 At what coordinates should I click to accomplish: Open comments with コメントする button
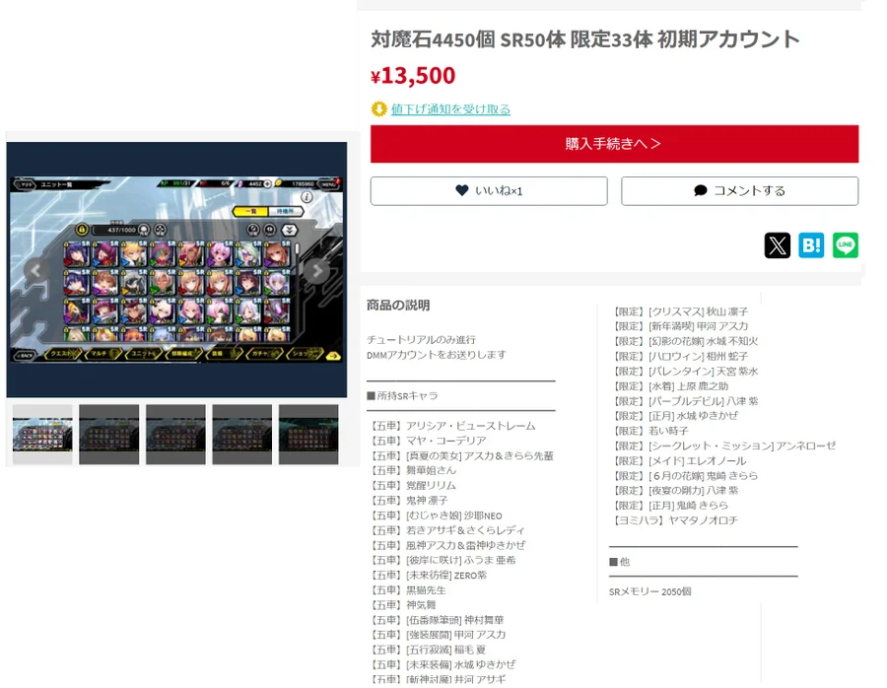point(739,191)
